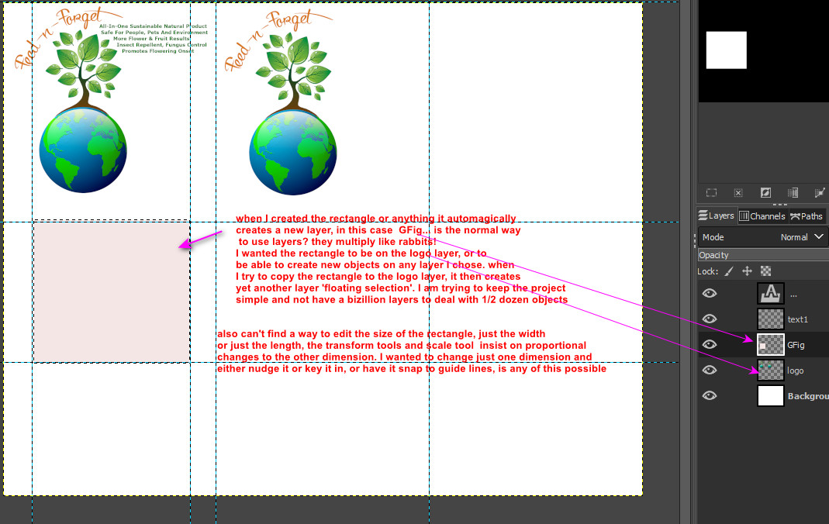
Task: Switch to the Channels tab
Action: point(762,215)
